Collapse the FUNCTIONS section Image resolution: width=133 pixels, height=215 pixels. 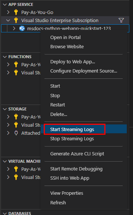[x=5, y=57]
